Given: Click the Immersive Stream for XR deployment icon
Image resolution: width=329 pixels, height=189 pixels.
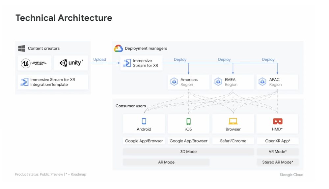Looking at the screenshot, I should coord(126,63).
